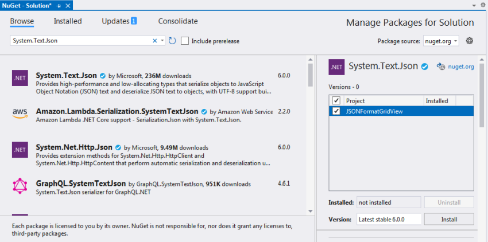Open the Version Latest stable 6.0.0 dropdown
This screenshot has height=242, width=488.
389,219
